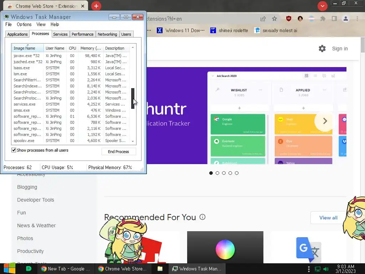365x274 pixels.
Task: Switch to New Tab - Google taskbar item
Action: pos(66,269)
